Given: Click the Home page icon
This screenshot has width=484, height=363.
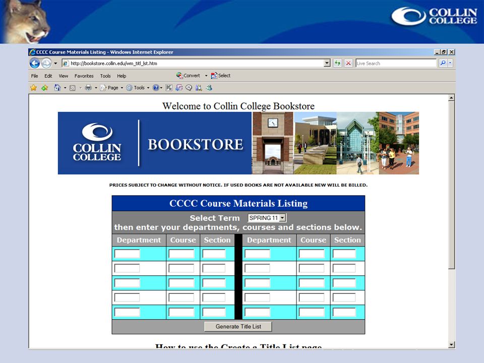Looking at the screenshot, I should [x=57, y=88].
